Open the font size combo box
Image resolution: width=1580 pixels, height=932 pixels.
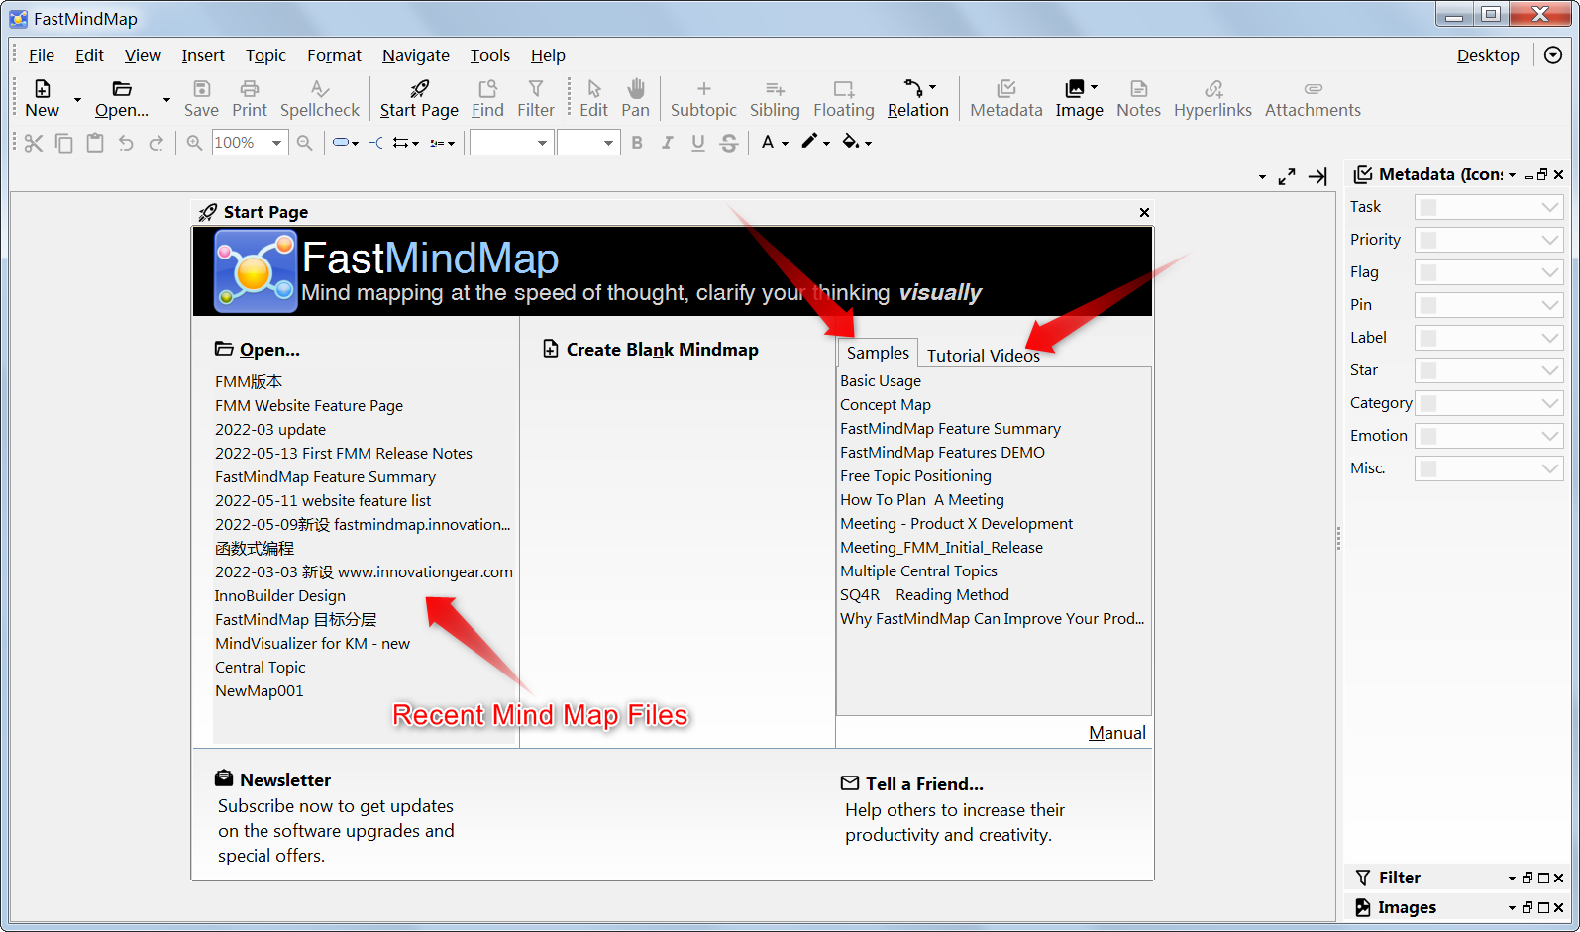click(x=588, y=143)
